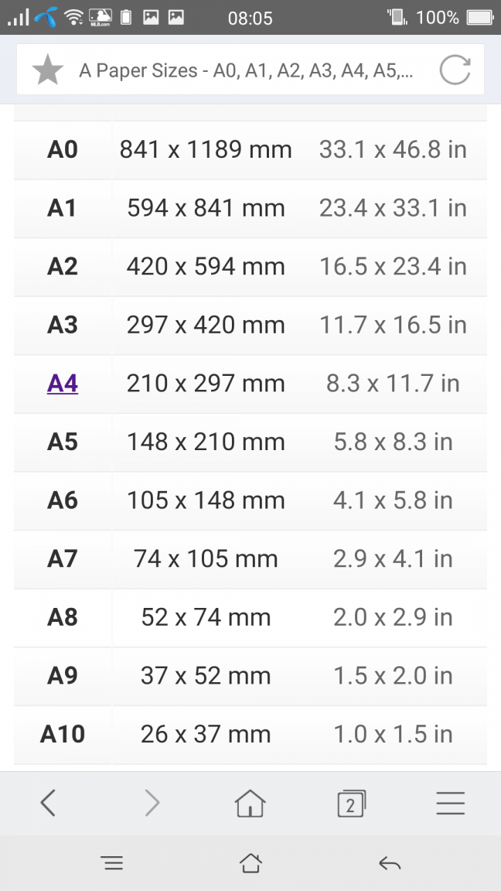Select the A0 row label
The image size is (501, 891).
(x=63, y=150)
